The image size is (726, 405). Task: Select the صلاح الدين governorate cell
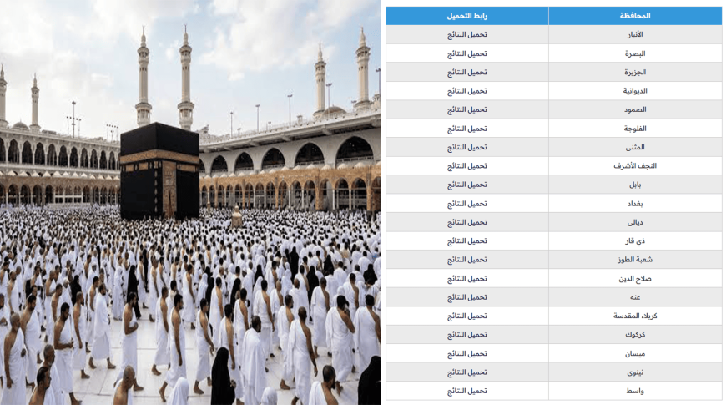click(x=635, y=279)
